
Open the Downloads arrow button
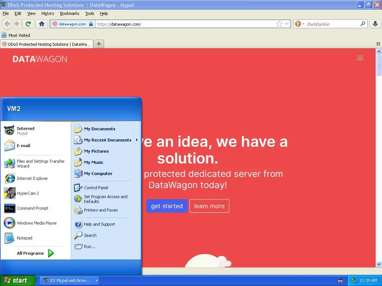click(x=375, y=24)
